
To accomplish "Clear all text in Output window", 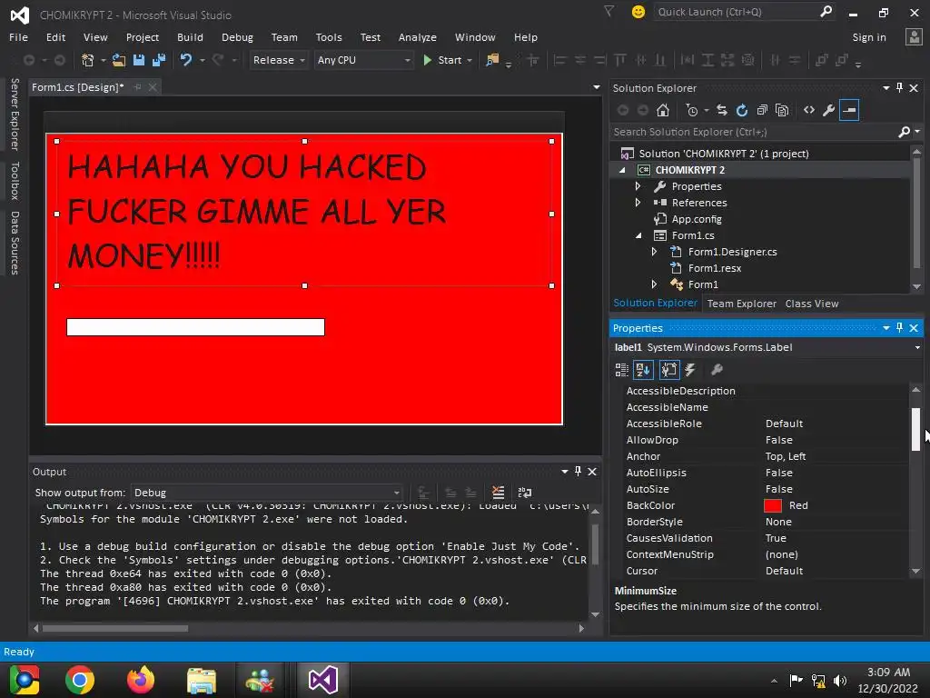I will click(x=499, y=493).
